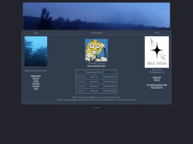The width and height of the screenshot is (193, 144).
Task: Select the 5/3/26 date cell
Action: 80,86
